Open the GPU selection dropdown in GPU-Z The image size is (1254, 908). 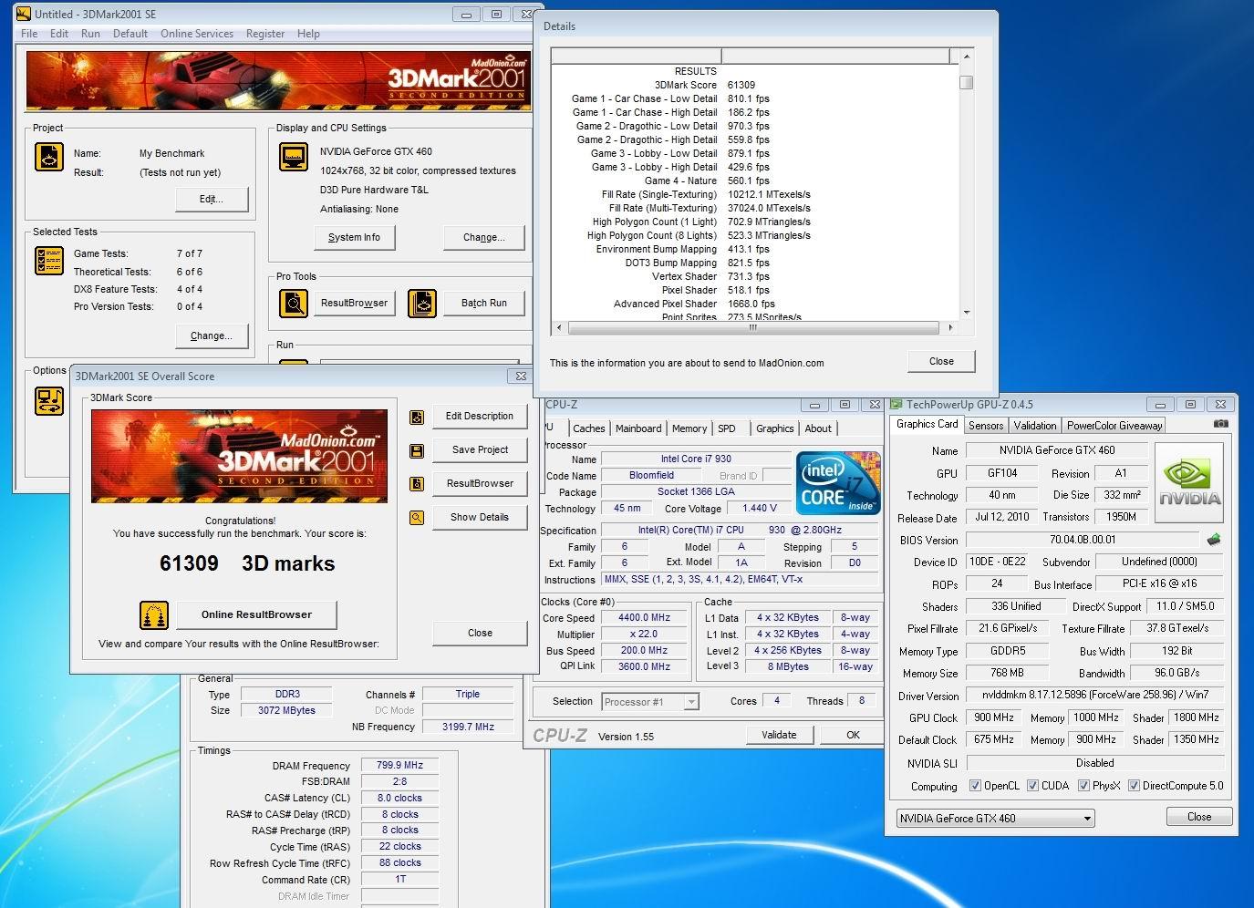click(x=995, y=819)
